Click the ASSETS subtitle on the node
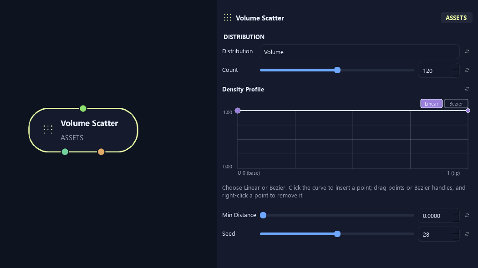The height and width of the screenshot is (268, 478). coord(72,137)
